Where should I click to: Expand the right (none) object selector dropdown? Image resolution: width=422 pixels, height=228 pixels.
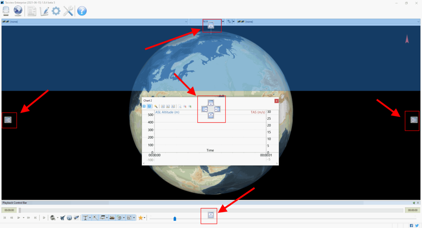tap(418, 21)
